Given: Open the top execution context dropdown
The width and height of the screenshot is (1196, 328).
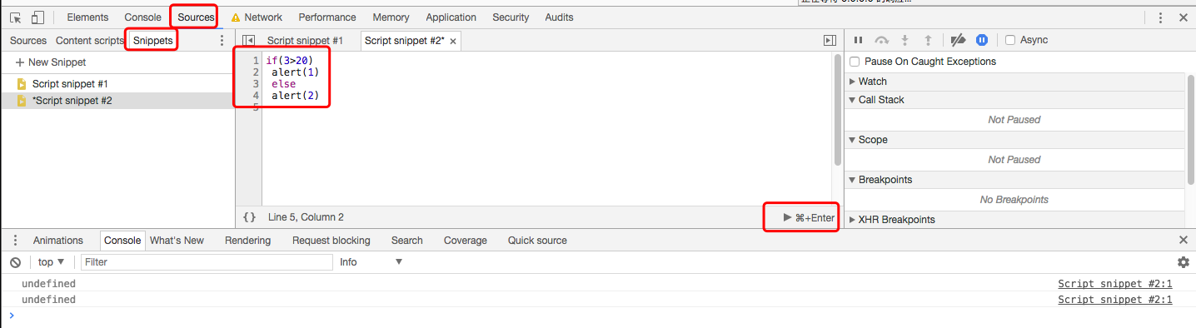Looking at the screenshot, I should [51, 262].
